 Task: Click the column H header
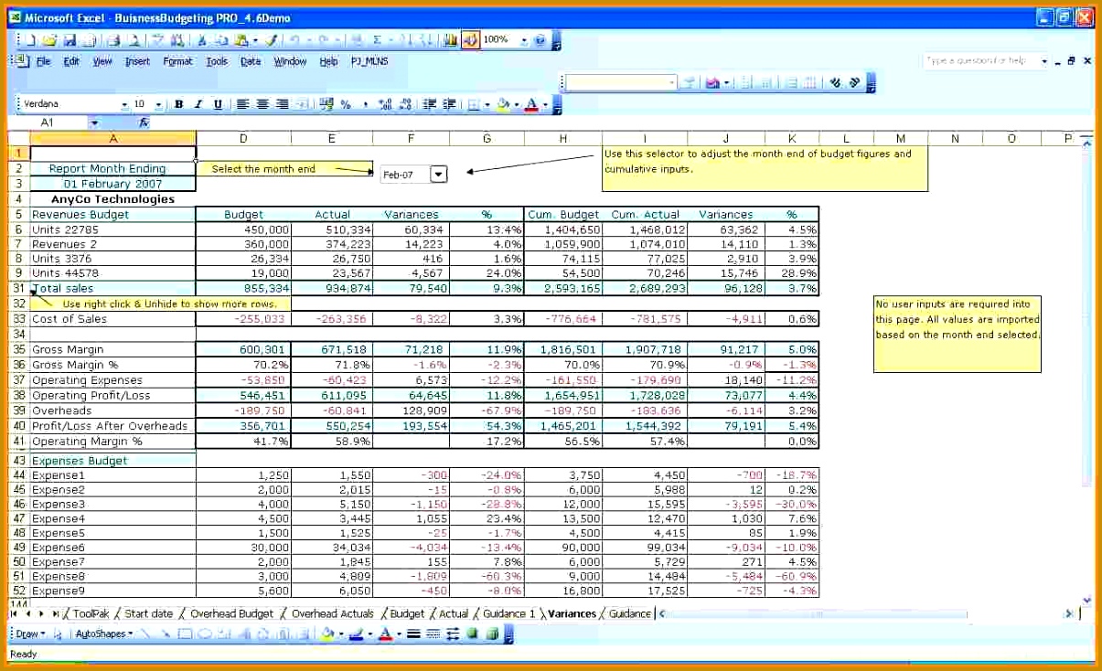(563, 138)
